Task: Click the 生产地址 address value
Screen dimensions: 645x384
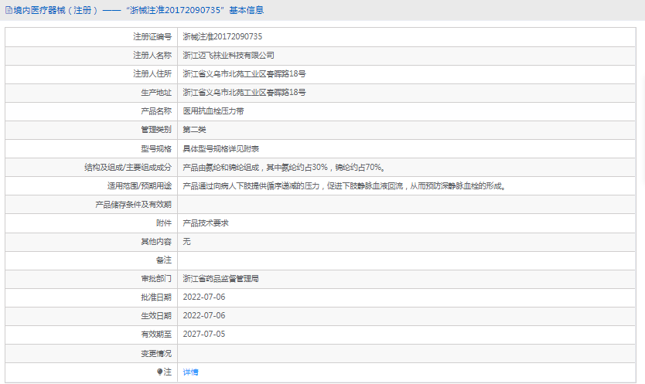Action: (244, 93)
